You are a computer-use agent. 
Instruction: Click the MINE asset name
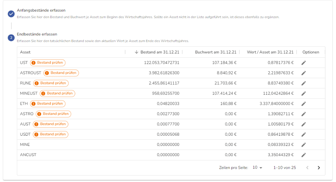point(25,145)
